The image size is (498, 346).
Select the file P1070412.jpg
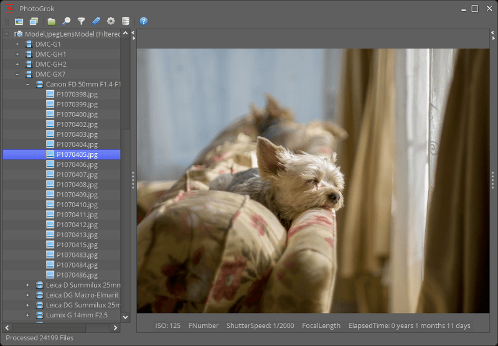(77, 225)
